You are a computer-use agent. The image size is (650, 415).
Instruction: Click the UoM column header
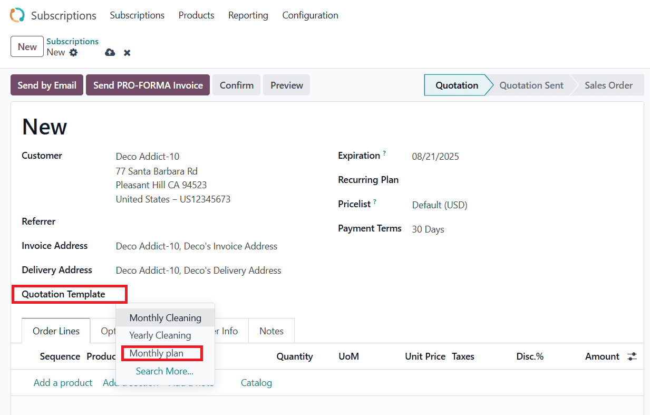(x=349, y=356)
